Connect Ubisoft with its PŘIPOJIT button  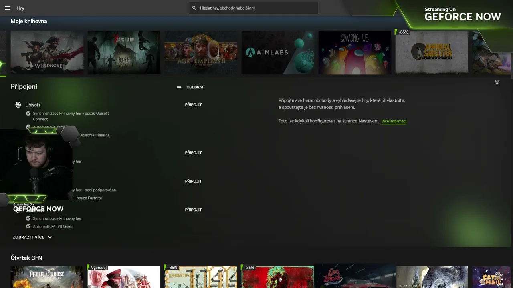tap(193, 105)
